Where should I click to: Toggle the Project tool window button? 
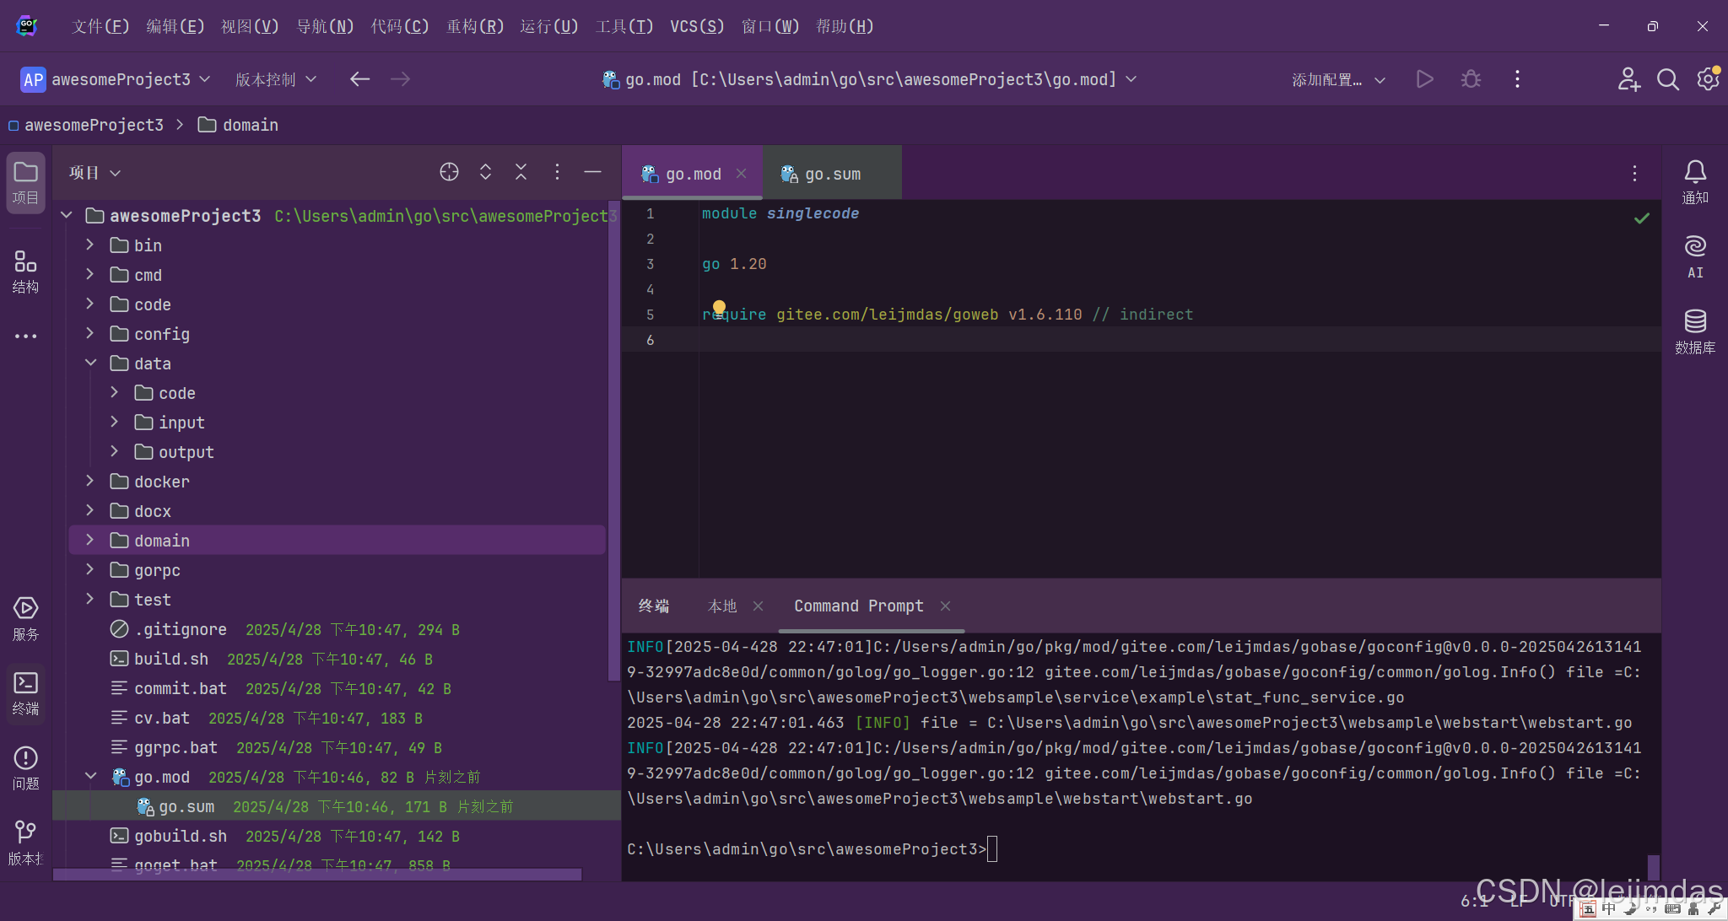pos(25,181)
